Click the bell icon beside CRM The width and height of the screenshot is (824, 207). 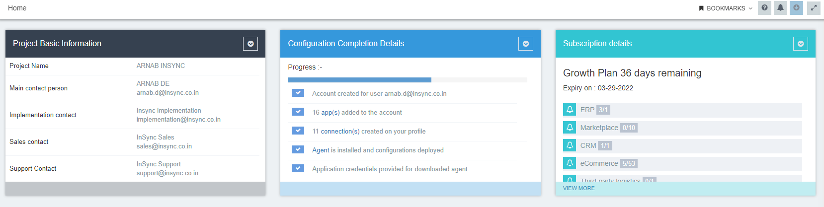[x=570, y=145]
